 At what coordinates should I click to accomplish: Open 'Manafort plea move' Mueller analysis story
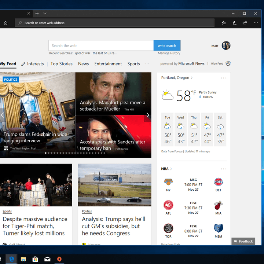[x=112, y=106]
